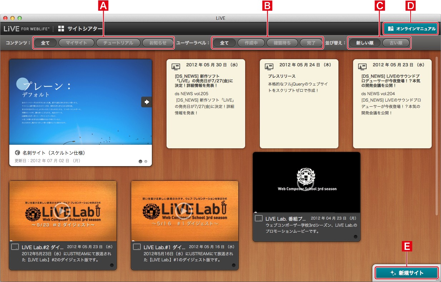Screen dimensions: 441x282
Task: Click the LiVE FOR WEBLIFE logo
Action: (27, 29)
